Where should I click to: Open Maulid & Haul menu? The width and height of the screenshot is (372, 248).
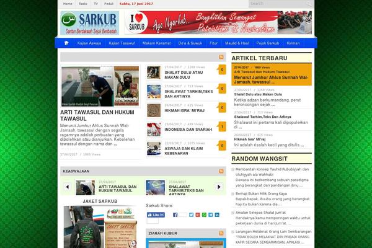[x=237, y=43]
